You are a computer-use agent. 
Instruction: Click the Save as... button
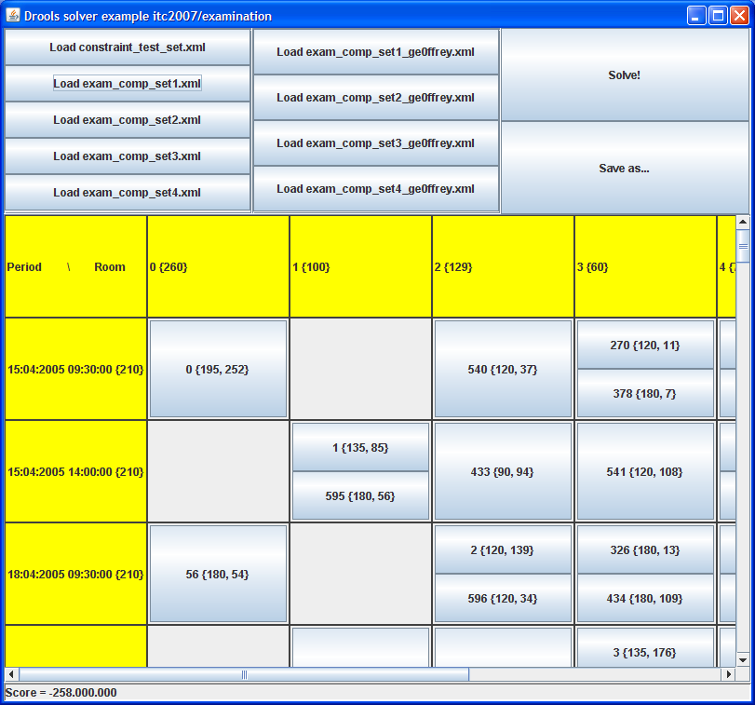624,169
